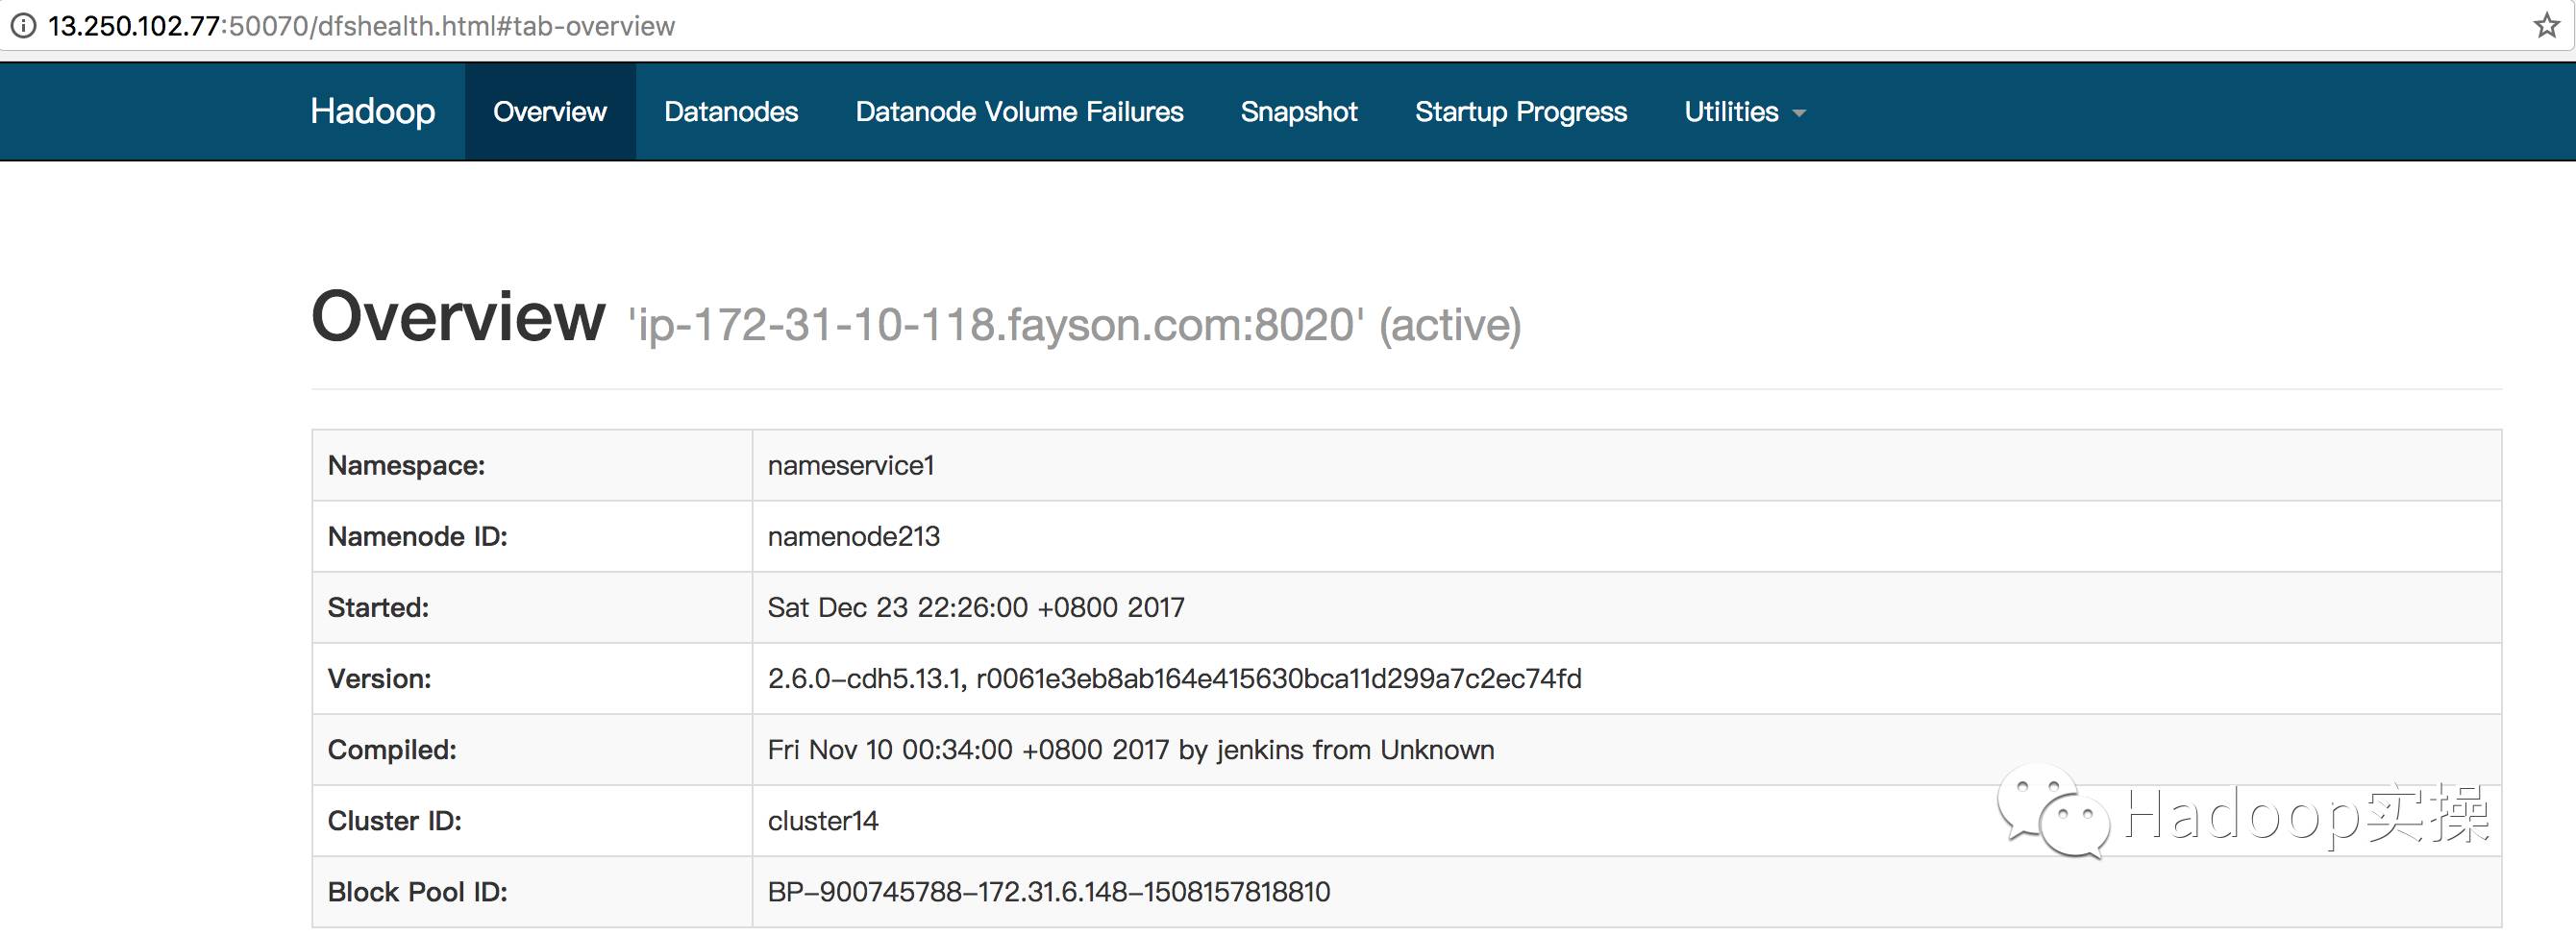
Task: Click the namenode213 ID value
Action: [854, 537]
